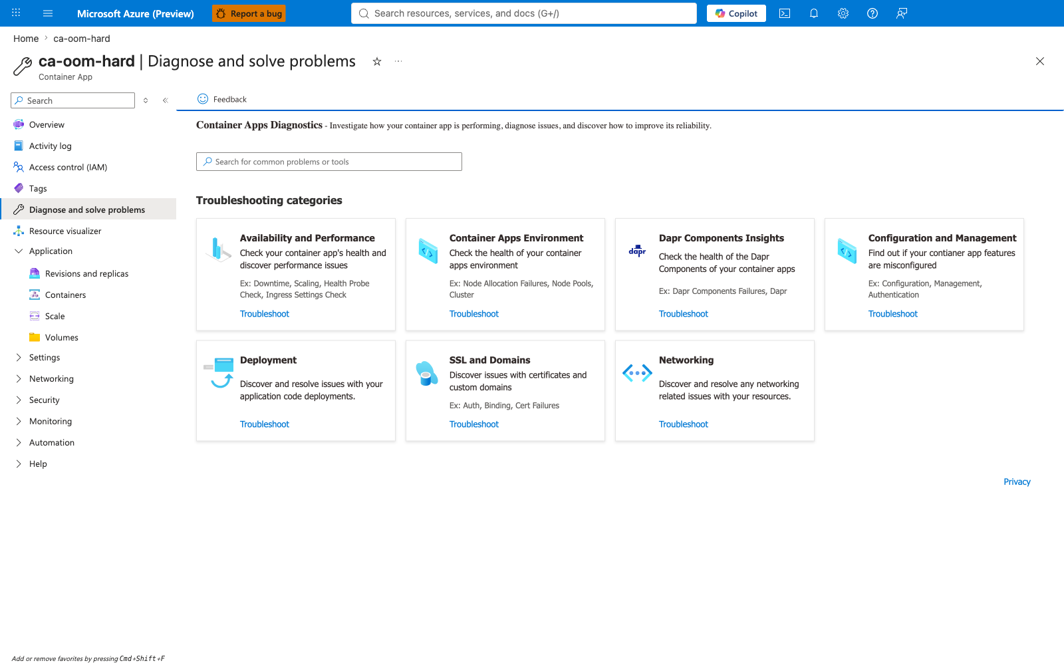Select Revisions and replicas in sidebar
Viewport: 1064px width, 665px height.
tap(88, 274)
